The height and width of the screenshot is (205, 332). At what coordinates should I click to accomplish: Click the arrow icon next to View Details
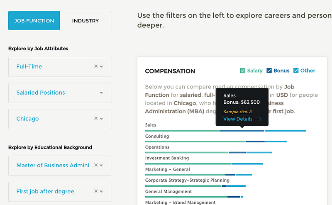[x=258, y=119]
